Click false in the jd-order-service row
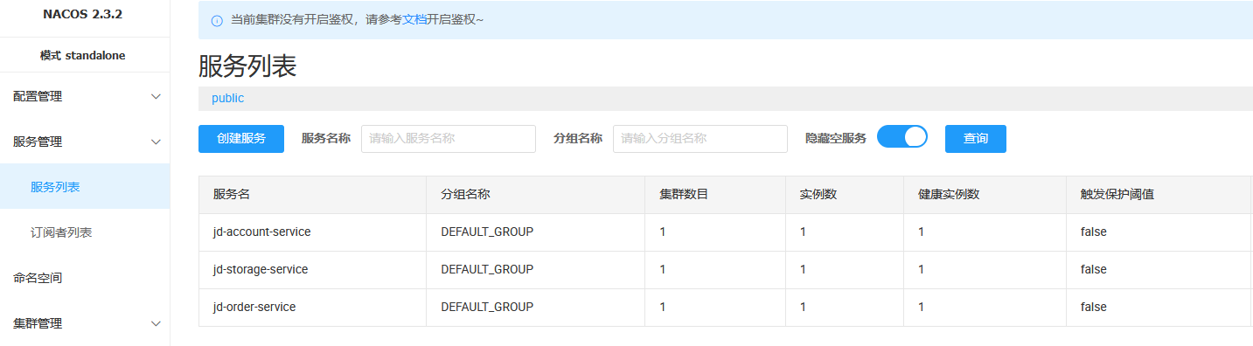This screenshot has height=346, width=1253. (x=1094, y=307)
